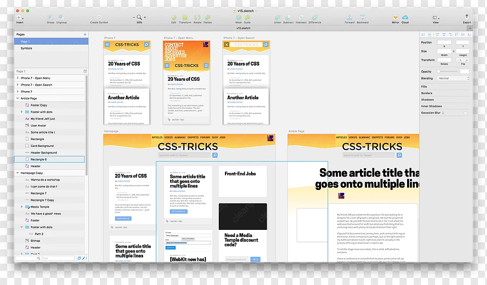This screenshot has height=285, width=487.
Task: Open Sketch Mirror
Action: click(395, 18)
